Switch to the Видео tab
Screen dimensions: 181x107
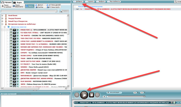pyautogui.click(x=18, y=2)
